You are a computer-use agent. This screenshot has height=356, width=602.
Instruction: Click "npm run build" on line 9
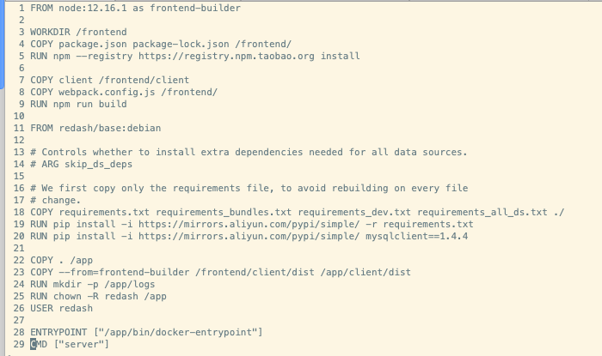[x=89, y=104]
